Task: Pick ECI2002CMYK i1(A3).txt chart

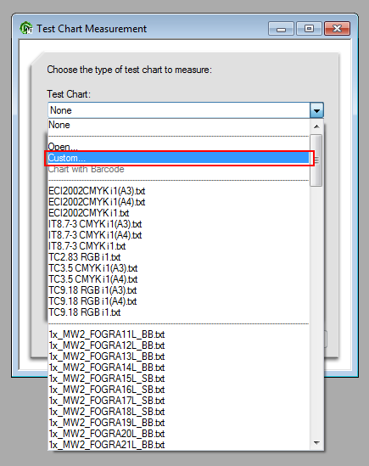Action: click(178, 191)
